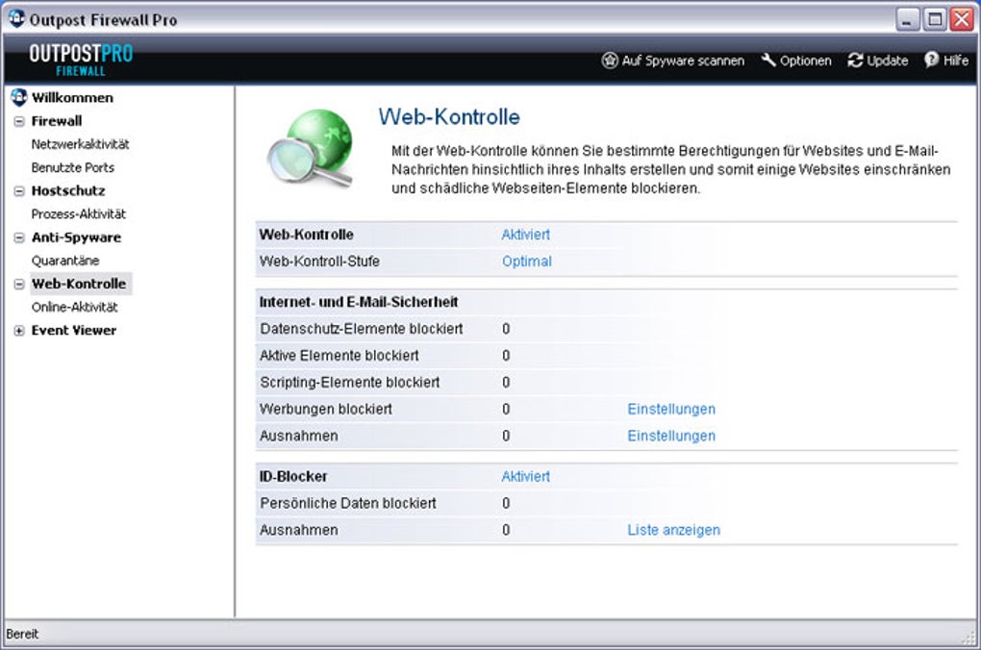Click the Hilfe question mark icon

click(931, 61)
